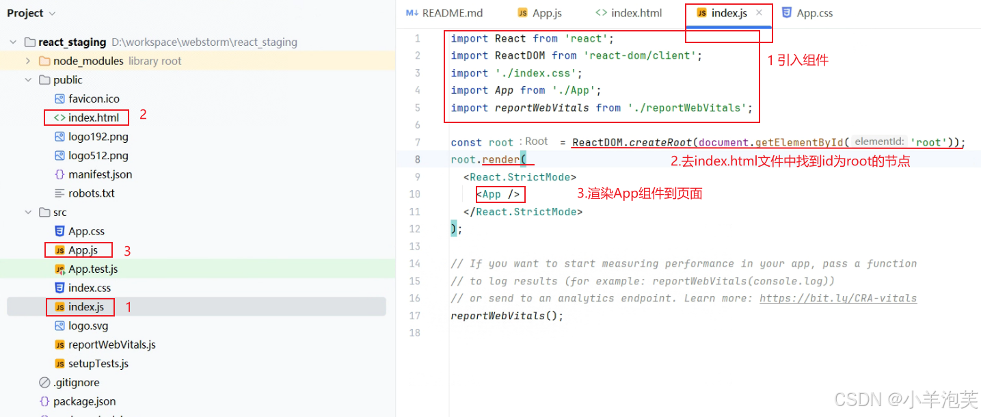Select logo192.png in project tree
This screenshot has width=981, height=417.
[98, 137]
